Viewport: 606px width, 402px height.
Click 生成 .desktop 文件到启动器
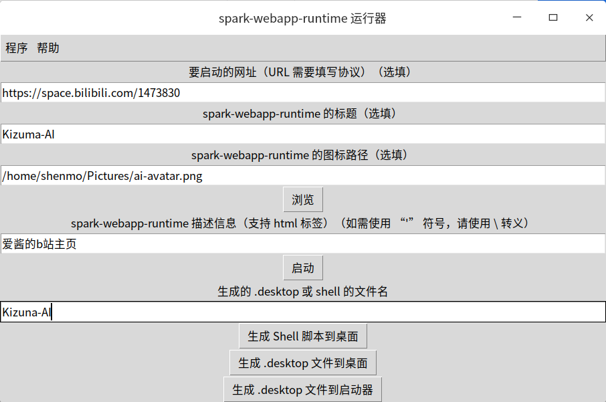click(x=302, y=389)
